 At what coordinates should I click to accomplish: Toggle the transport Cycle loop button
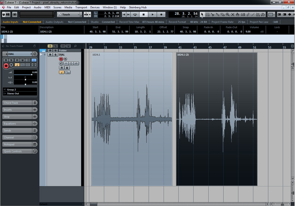135,14
